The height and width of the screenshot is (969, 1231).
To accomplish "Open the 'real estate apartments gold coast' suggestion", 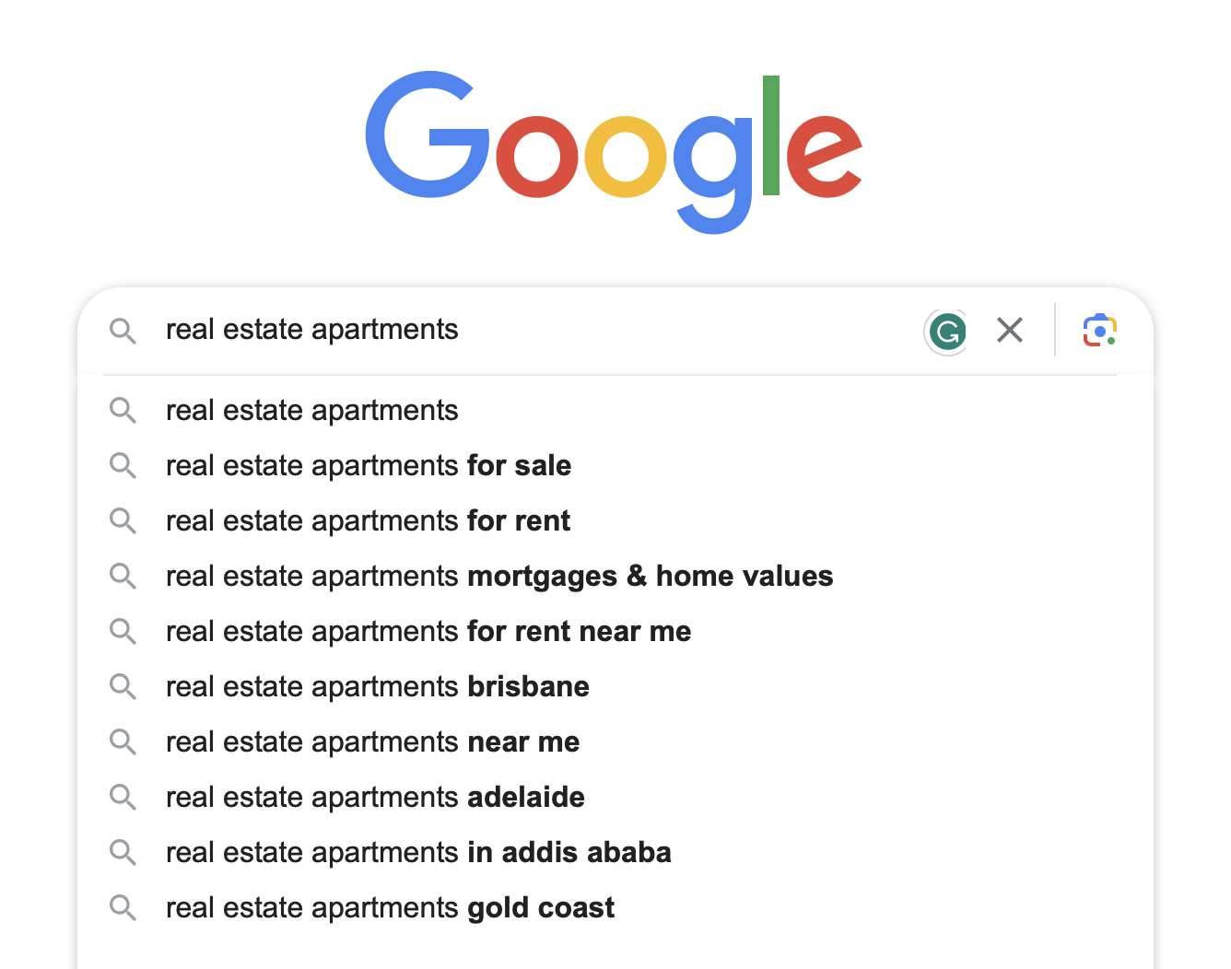I will [390, 908].
